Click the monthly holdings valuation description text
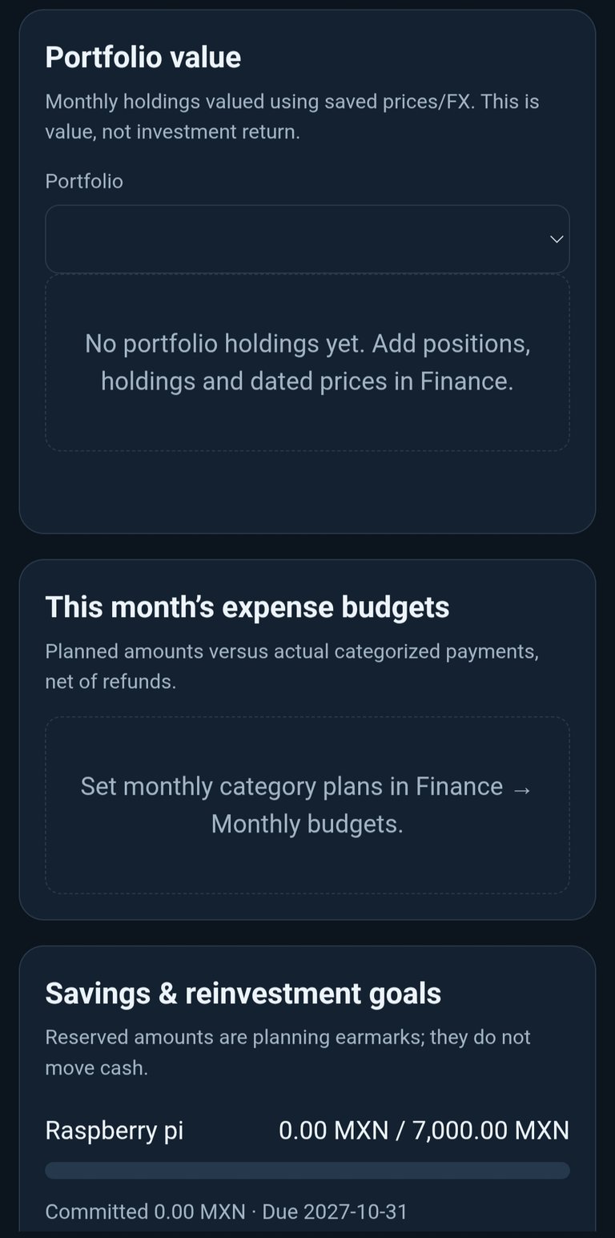Viewport: 615px width, 1238px height. coord(292,116)
